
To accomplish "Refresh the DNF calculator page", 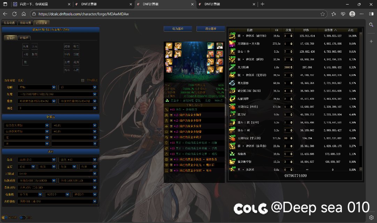I will click(14, 14).
